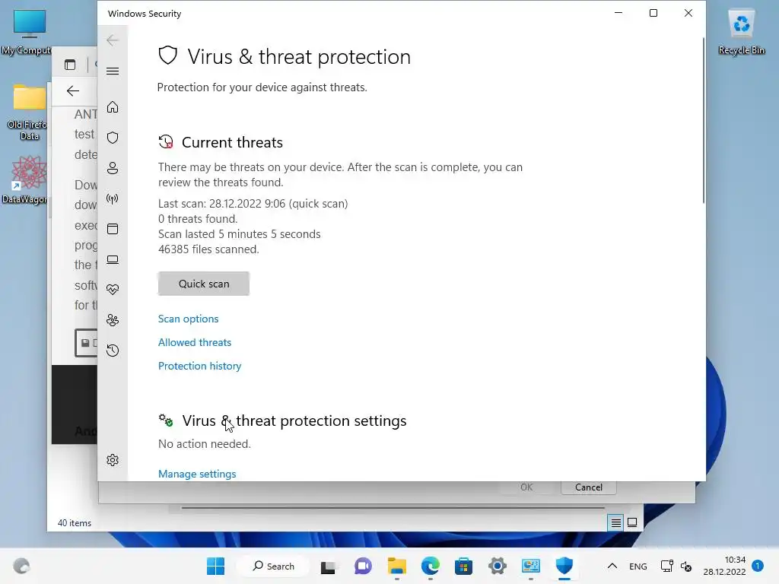Click the muted volume tray icon
Viewport: 779px width, 584px height.
point(686,566)
